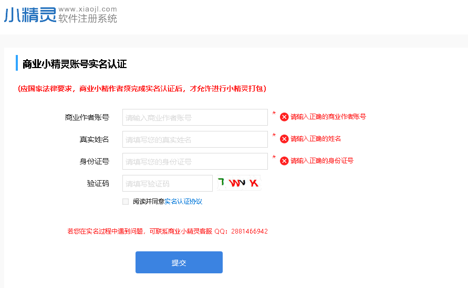Viewport: 468px width, 288px height.
Task: Click the www.xiaojl.com text in header
Action: click(x=88, y=9)
